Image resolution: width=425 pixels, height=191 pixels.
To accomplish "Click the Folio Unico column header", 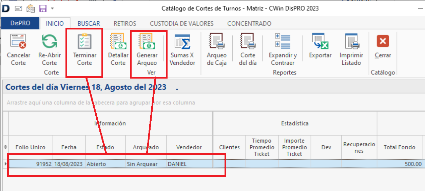I will (x=31, y=147).
